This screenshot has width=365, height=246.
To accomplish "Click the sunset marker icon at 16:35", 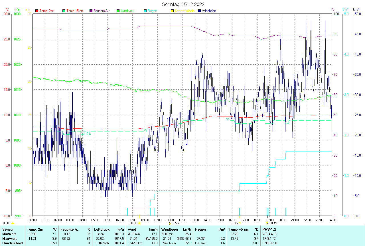I will pyautogui.click(x=240, y=224).
